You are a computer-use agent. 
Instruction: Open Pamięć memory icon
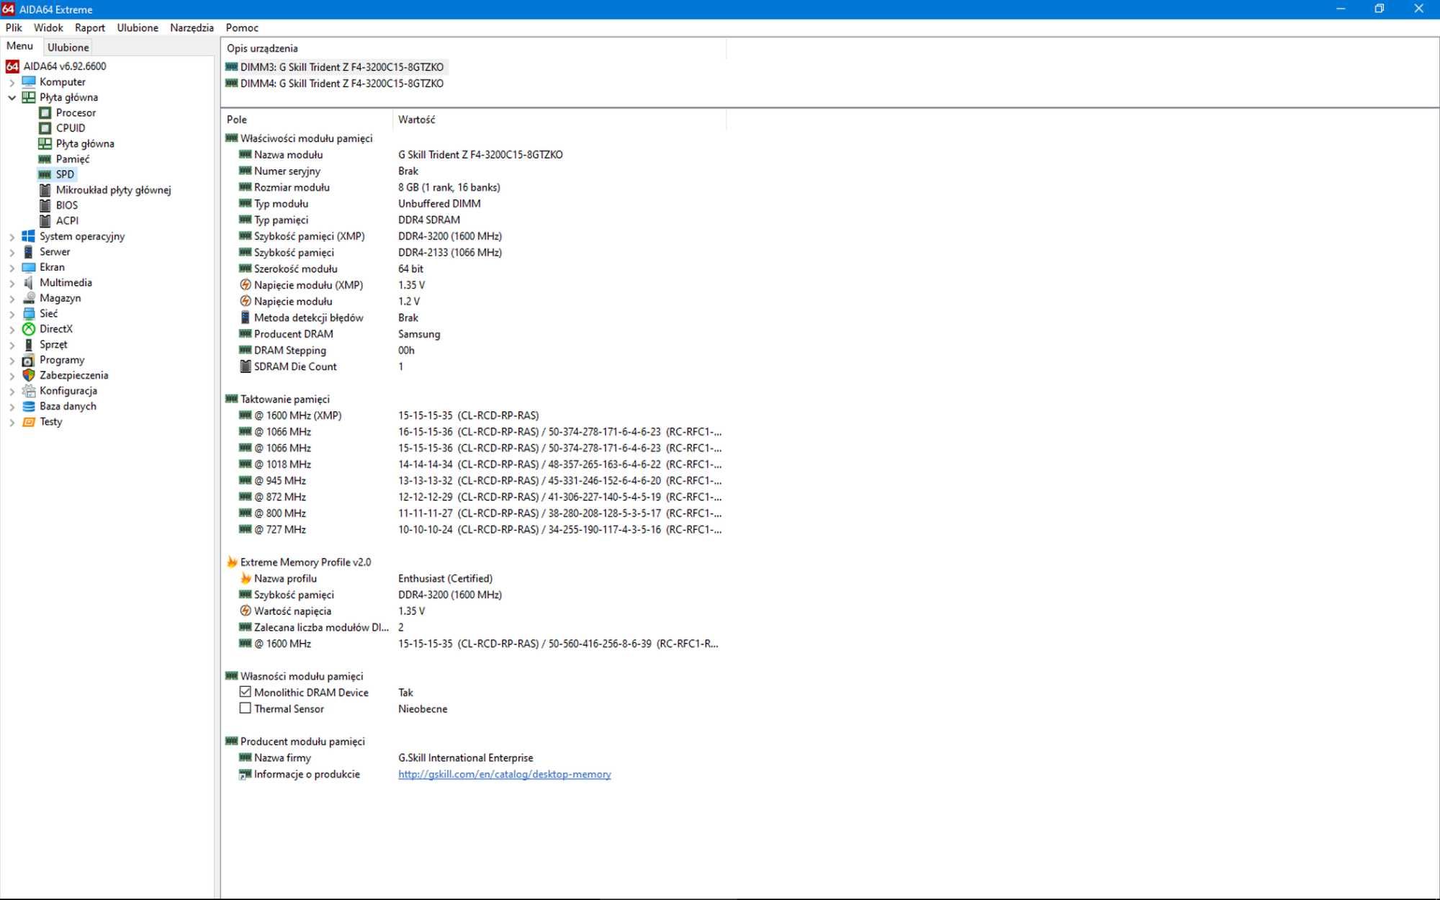(45, 159)
